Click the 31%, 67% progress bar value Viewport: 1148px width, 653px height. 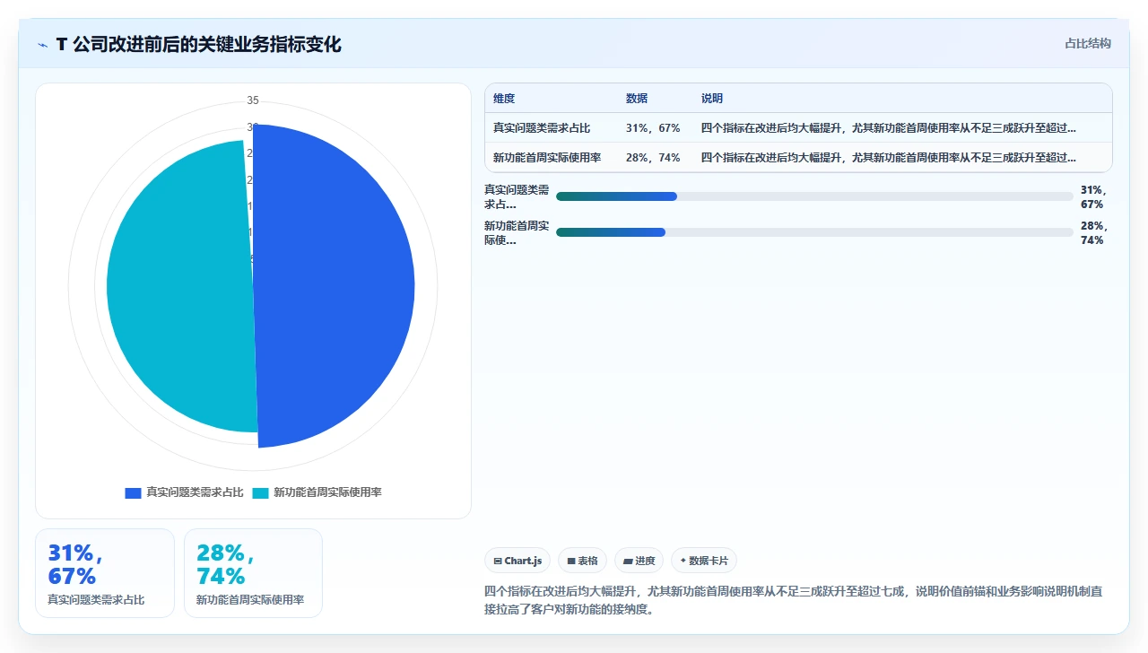[x=1094, y=197]
